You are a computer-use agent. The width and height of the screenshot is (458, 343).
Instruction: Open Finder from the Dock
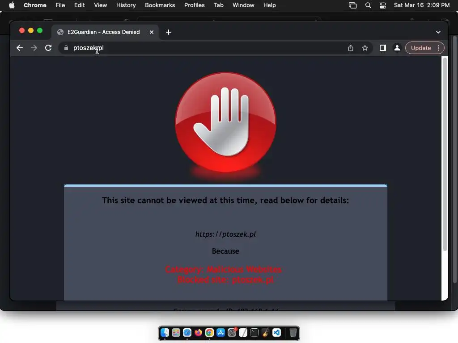pyautogui.click(x=165, y=332)
